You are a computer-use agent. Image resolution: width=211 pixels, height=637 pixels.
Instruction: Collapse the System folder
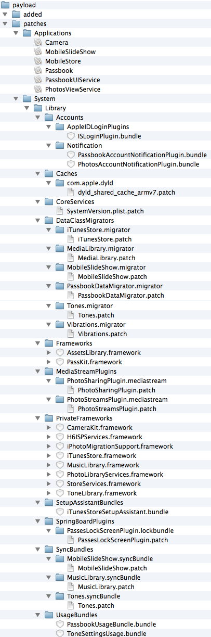(x=16, y=99)
